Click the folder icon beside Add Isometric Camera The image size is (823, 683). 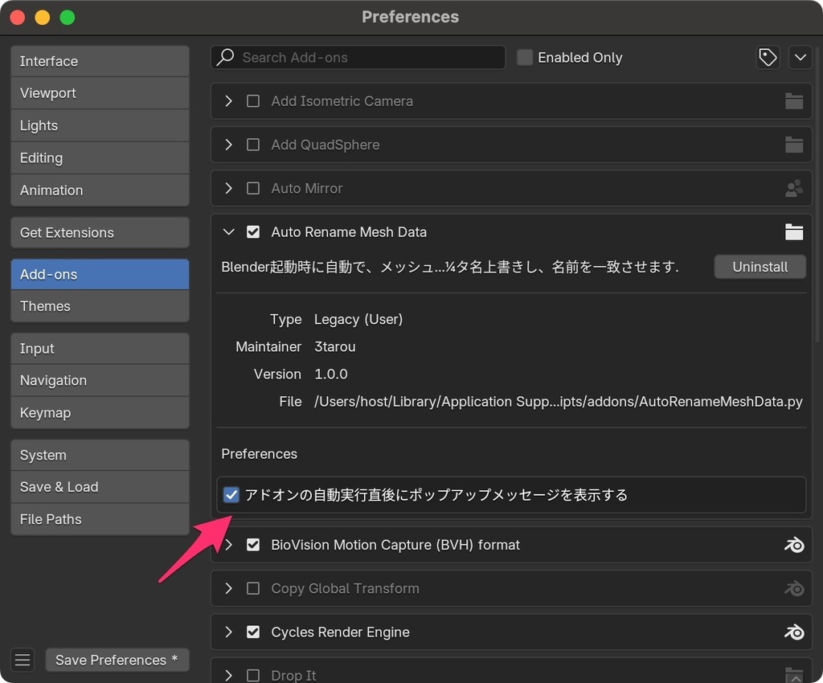pos(794,100)
